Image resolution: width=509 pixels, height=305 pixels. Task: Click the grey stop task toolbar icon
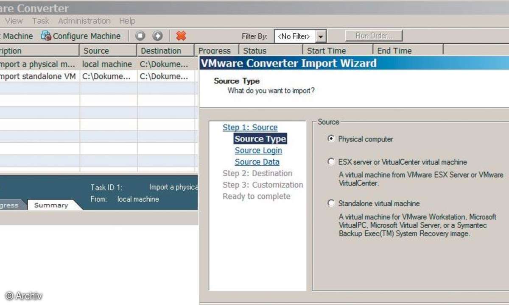140,36
